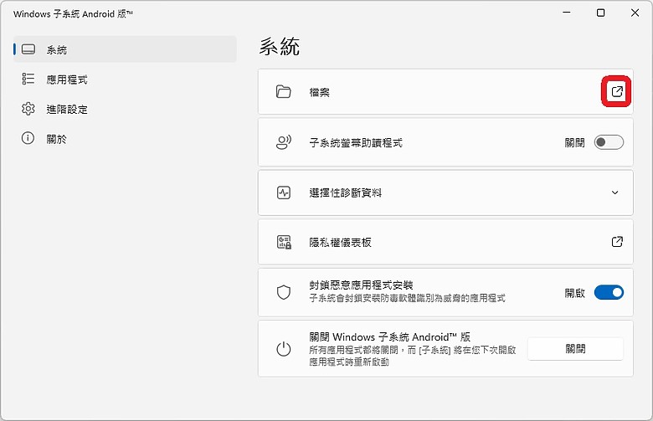Click the 應用程式 sidebar list icon
Screen dimensions: 653x421
click(x=28, y=79)
